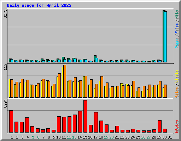
Task: Click the 8294 axis value label
Action: (5, 104)
